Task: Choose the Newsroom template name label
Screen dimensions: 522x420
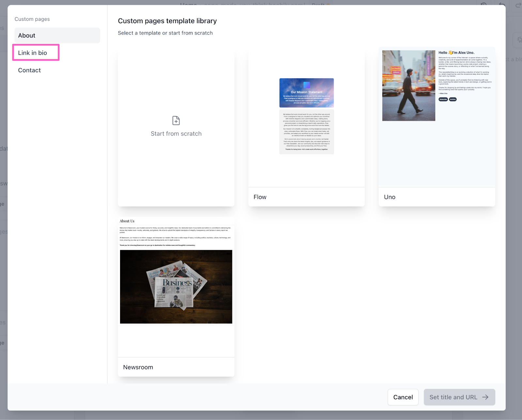Action: [138, 367]
